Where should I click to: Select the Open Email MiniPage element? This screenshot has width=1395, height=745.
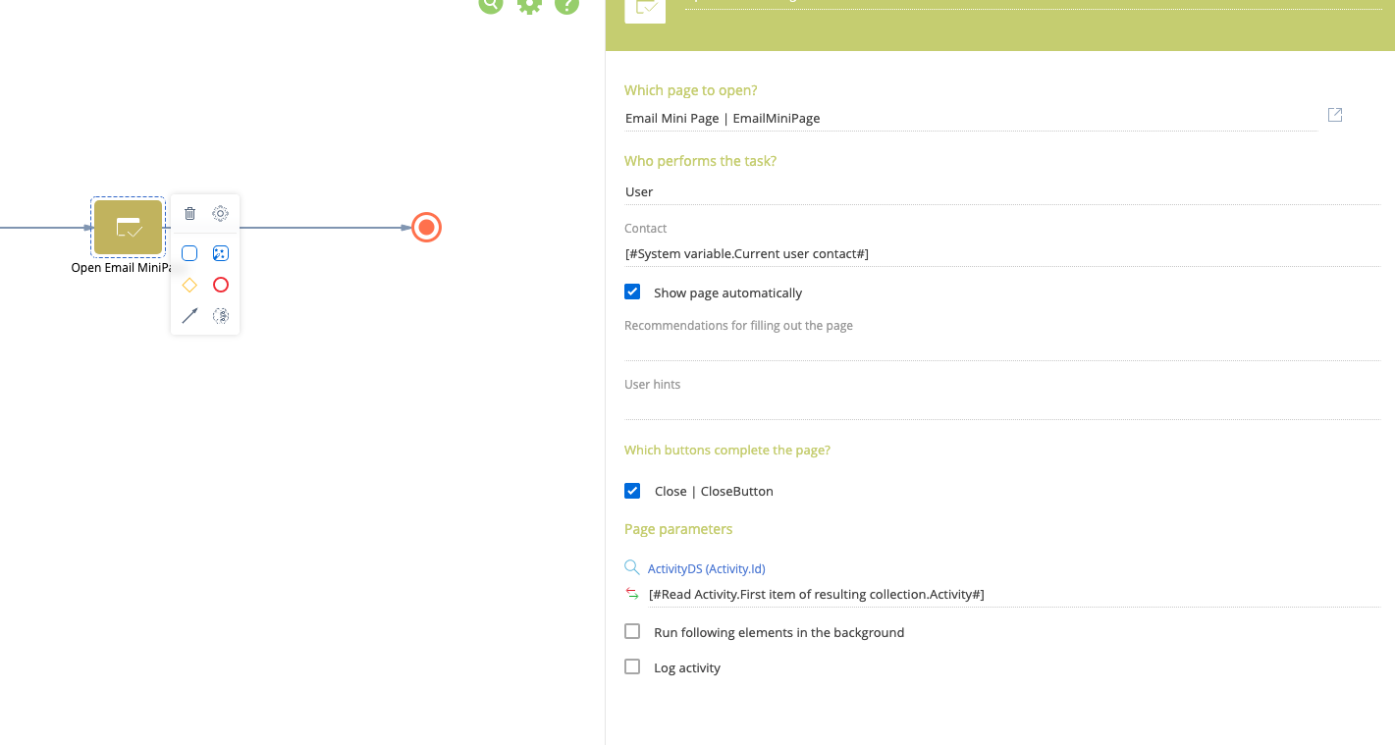click(129, 228)
